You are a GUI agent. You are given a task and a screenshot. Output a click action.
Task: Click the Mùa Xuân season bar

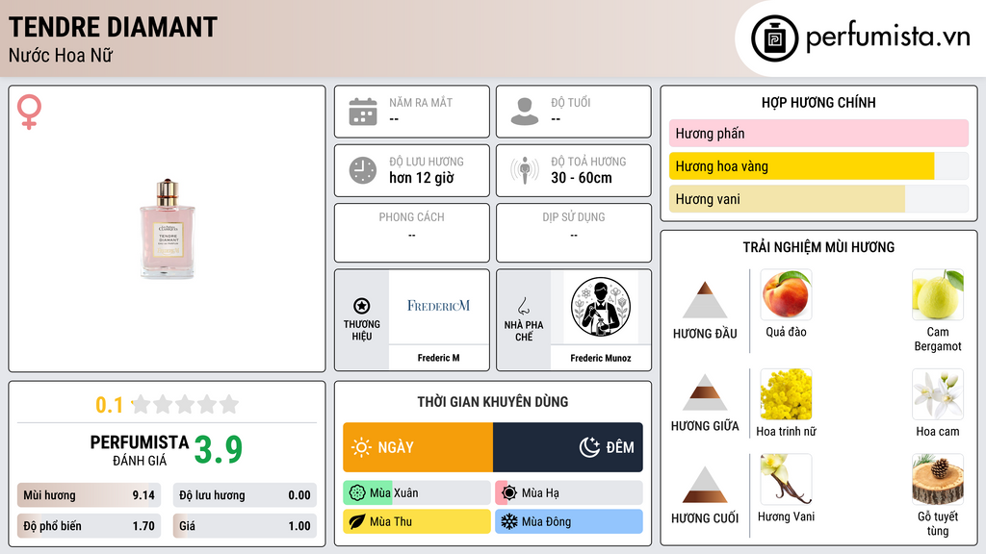[417, 493]
